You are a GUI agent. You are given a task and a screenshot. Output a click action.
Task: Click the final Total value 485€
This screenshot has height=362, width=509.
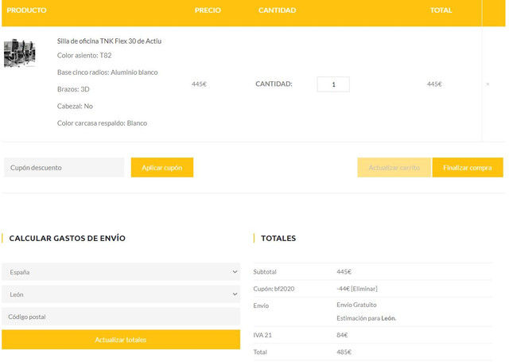[x=344, y=352]
